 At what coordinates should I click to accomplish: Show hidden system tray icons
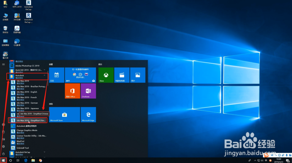(255, 161)
